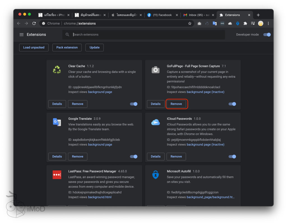
Task: Open the media controls playlist icon
Action: pos(253,24)
